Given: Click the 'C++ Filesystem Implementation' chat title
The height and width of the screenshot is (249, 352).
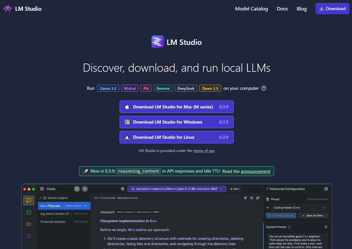Looking at the screenshot, I should click(116, 198).
